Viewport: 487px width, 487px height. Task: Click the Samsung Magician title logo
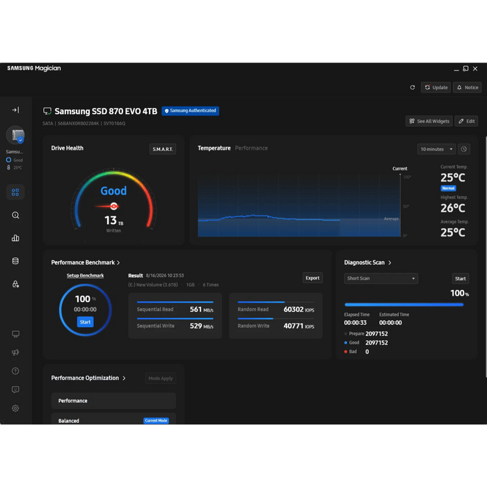34,68
